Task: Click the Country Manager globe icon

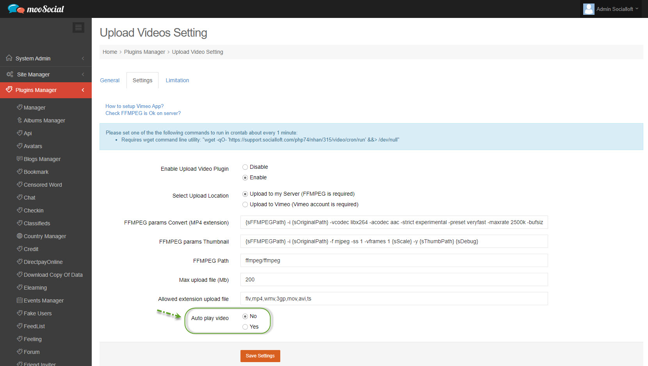Action: [x=20, y=236]
